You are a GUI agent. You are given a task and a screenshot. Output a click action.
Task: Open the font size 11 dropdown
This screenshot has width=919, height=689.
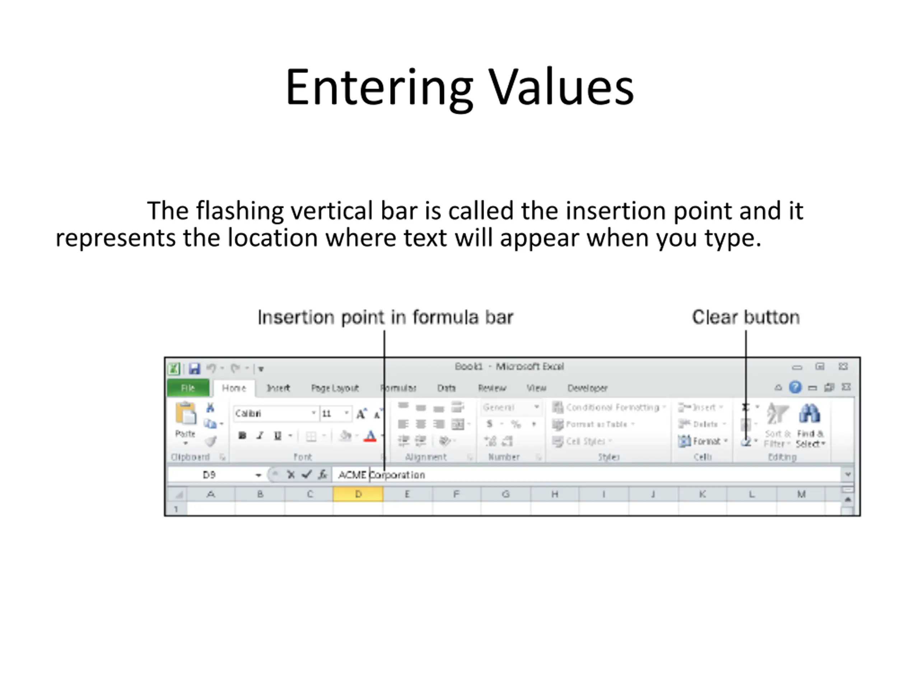click(x=346, y=413)
